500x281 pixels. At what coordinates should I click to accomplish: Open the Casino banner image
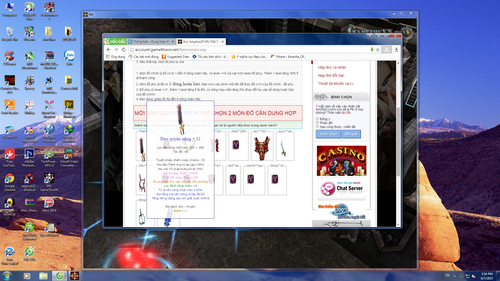click(341, 161)
